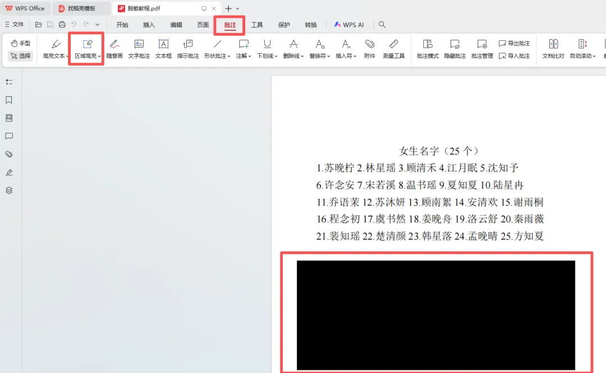
Task: Activate the Select (选择) tool
Action: coord(20,56)
